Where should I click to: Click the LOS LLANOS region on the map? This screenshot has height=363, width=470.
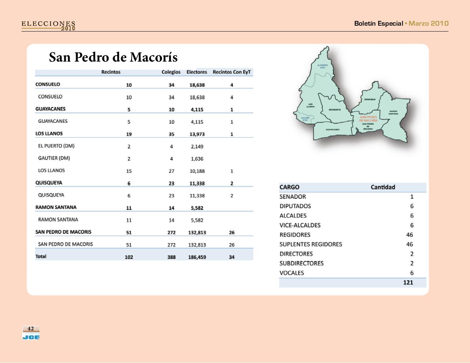coord(310,105)
